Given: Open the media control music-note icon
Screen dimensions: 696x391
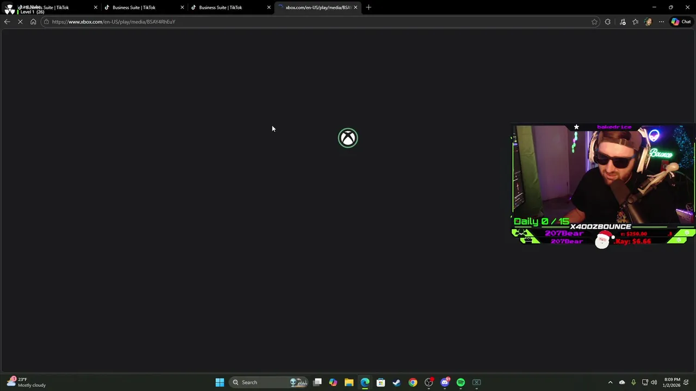Looking at the screenshot, I should pyautogui.click(x=623, y=22).
